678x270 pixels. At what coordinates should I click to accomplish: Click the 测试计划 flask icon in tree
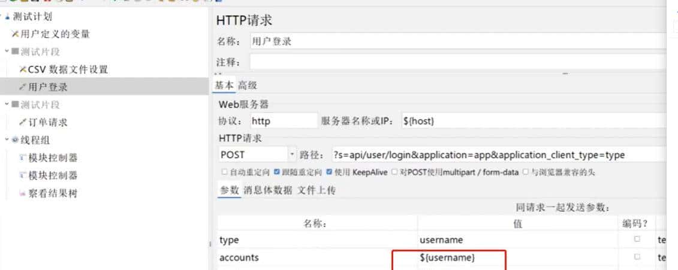coord(8,17)
